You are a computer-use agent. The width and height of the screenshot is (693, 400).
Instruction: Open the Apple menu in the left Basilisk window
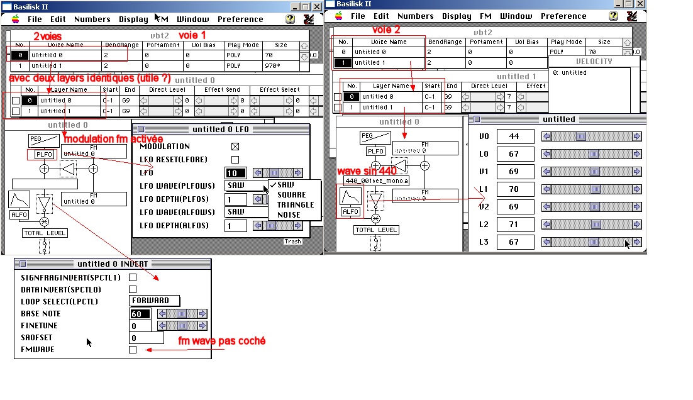[x=16, y=19]
